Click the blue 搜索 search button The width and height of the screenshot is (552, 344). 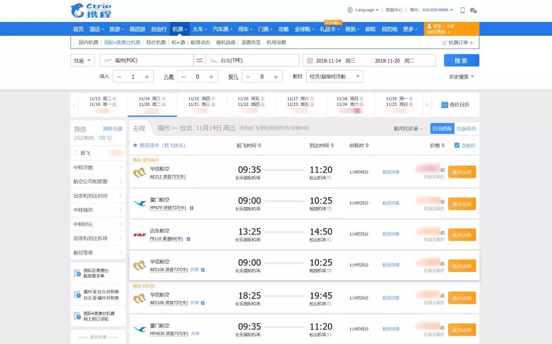pyautogui.click(x=461, y=60)
